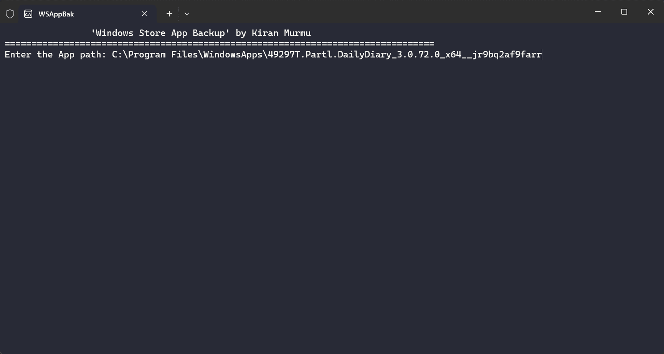The image size is (664, 354).
Task: Click the author name Kiran Murmu
Action: coord(281,33)
